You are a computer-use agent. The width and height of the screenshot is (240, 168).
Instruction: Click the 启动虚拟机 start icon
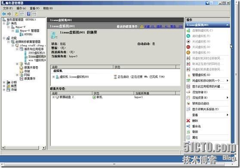188,36
